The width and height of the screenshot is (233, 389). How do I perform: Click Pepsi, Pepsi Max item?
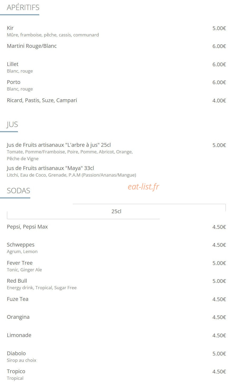[27, 227]
